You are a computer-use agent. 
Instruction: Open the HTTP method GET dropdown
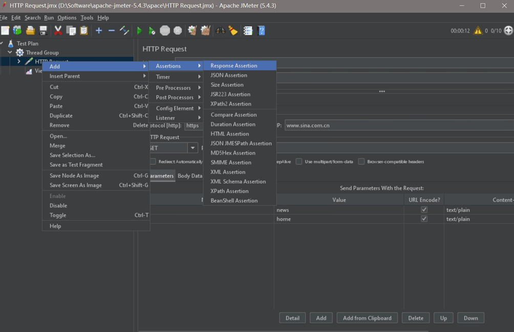coord(192,148)
